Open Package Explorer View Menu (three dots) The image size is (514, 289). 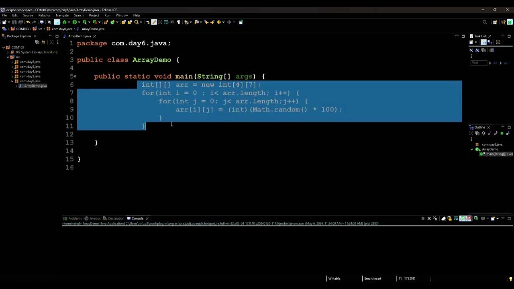click(58, 42)
